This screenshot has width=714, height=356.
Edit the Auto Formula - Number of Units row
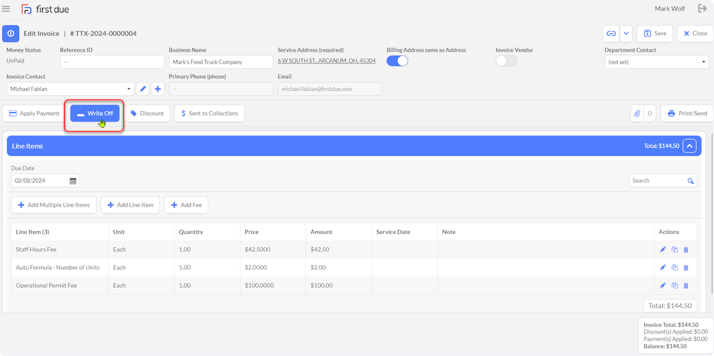pyautogui.click(x=663, y=267)
